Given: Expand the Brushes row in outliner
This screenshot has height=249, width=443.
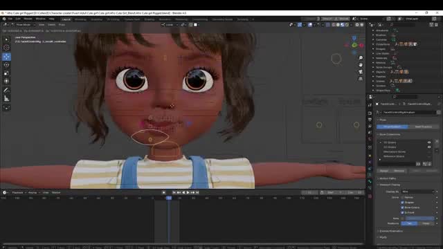Looking at the screenshot, I should tap(373, 35).
